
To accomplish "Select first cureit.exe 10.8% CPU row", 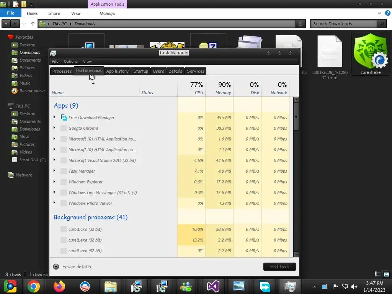I will pos(170,229).
